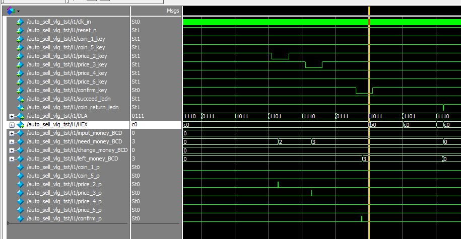
Task: Click the DLA value 0111 in Msgs column
Action: [138, 116]
